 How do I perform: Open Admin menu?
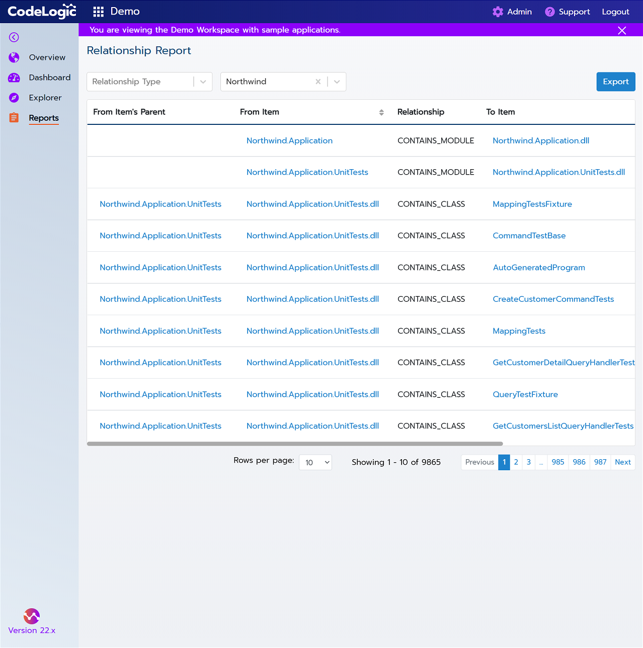[519, 12]
